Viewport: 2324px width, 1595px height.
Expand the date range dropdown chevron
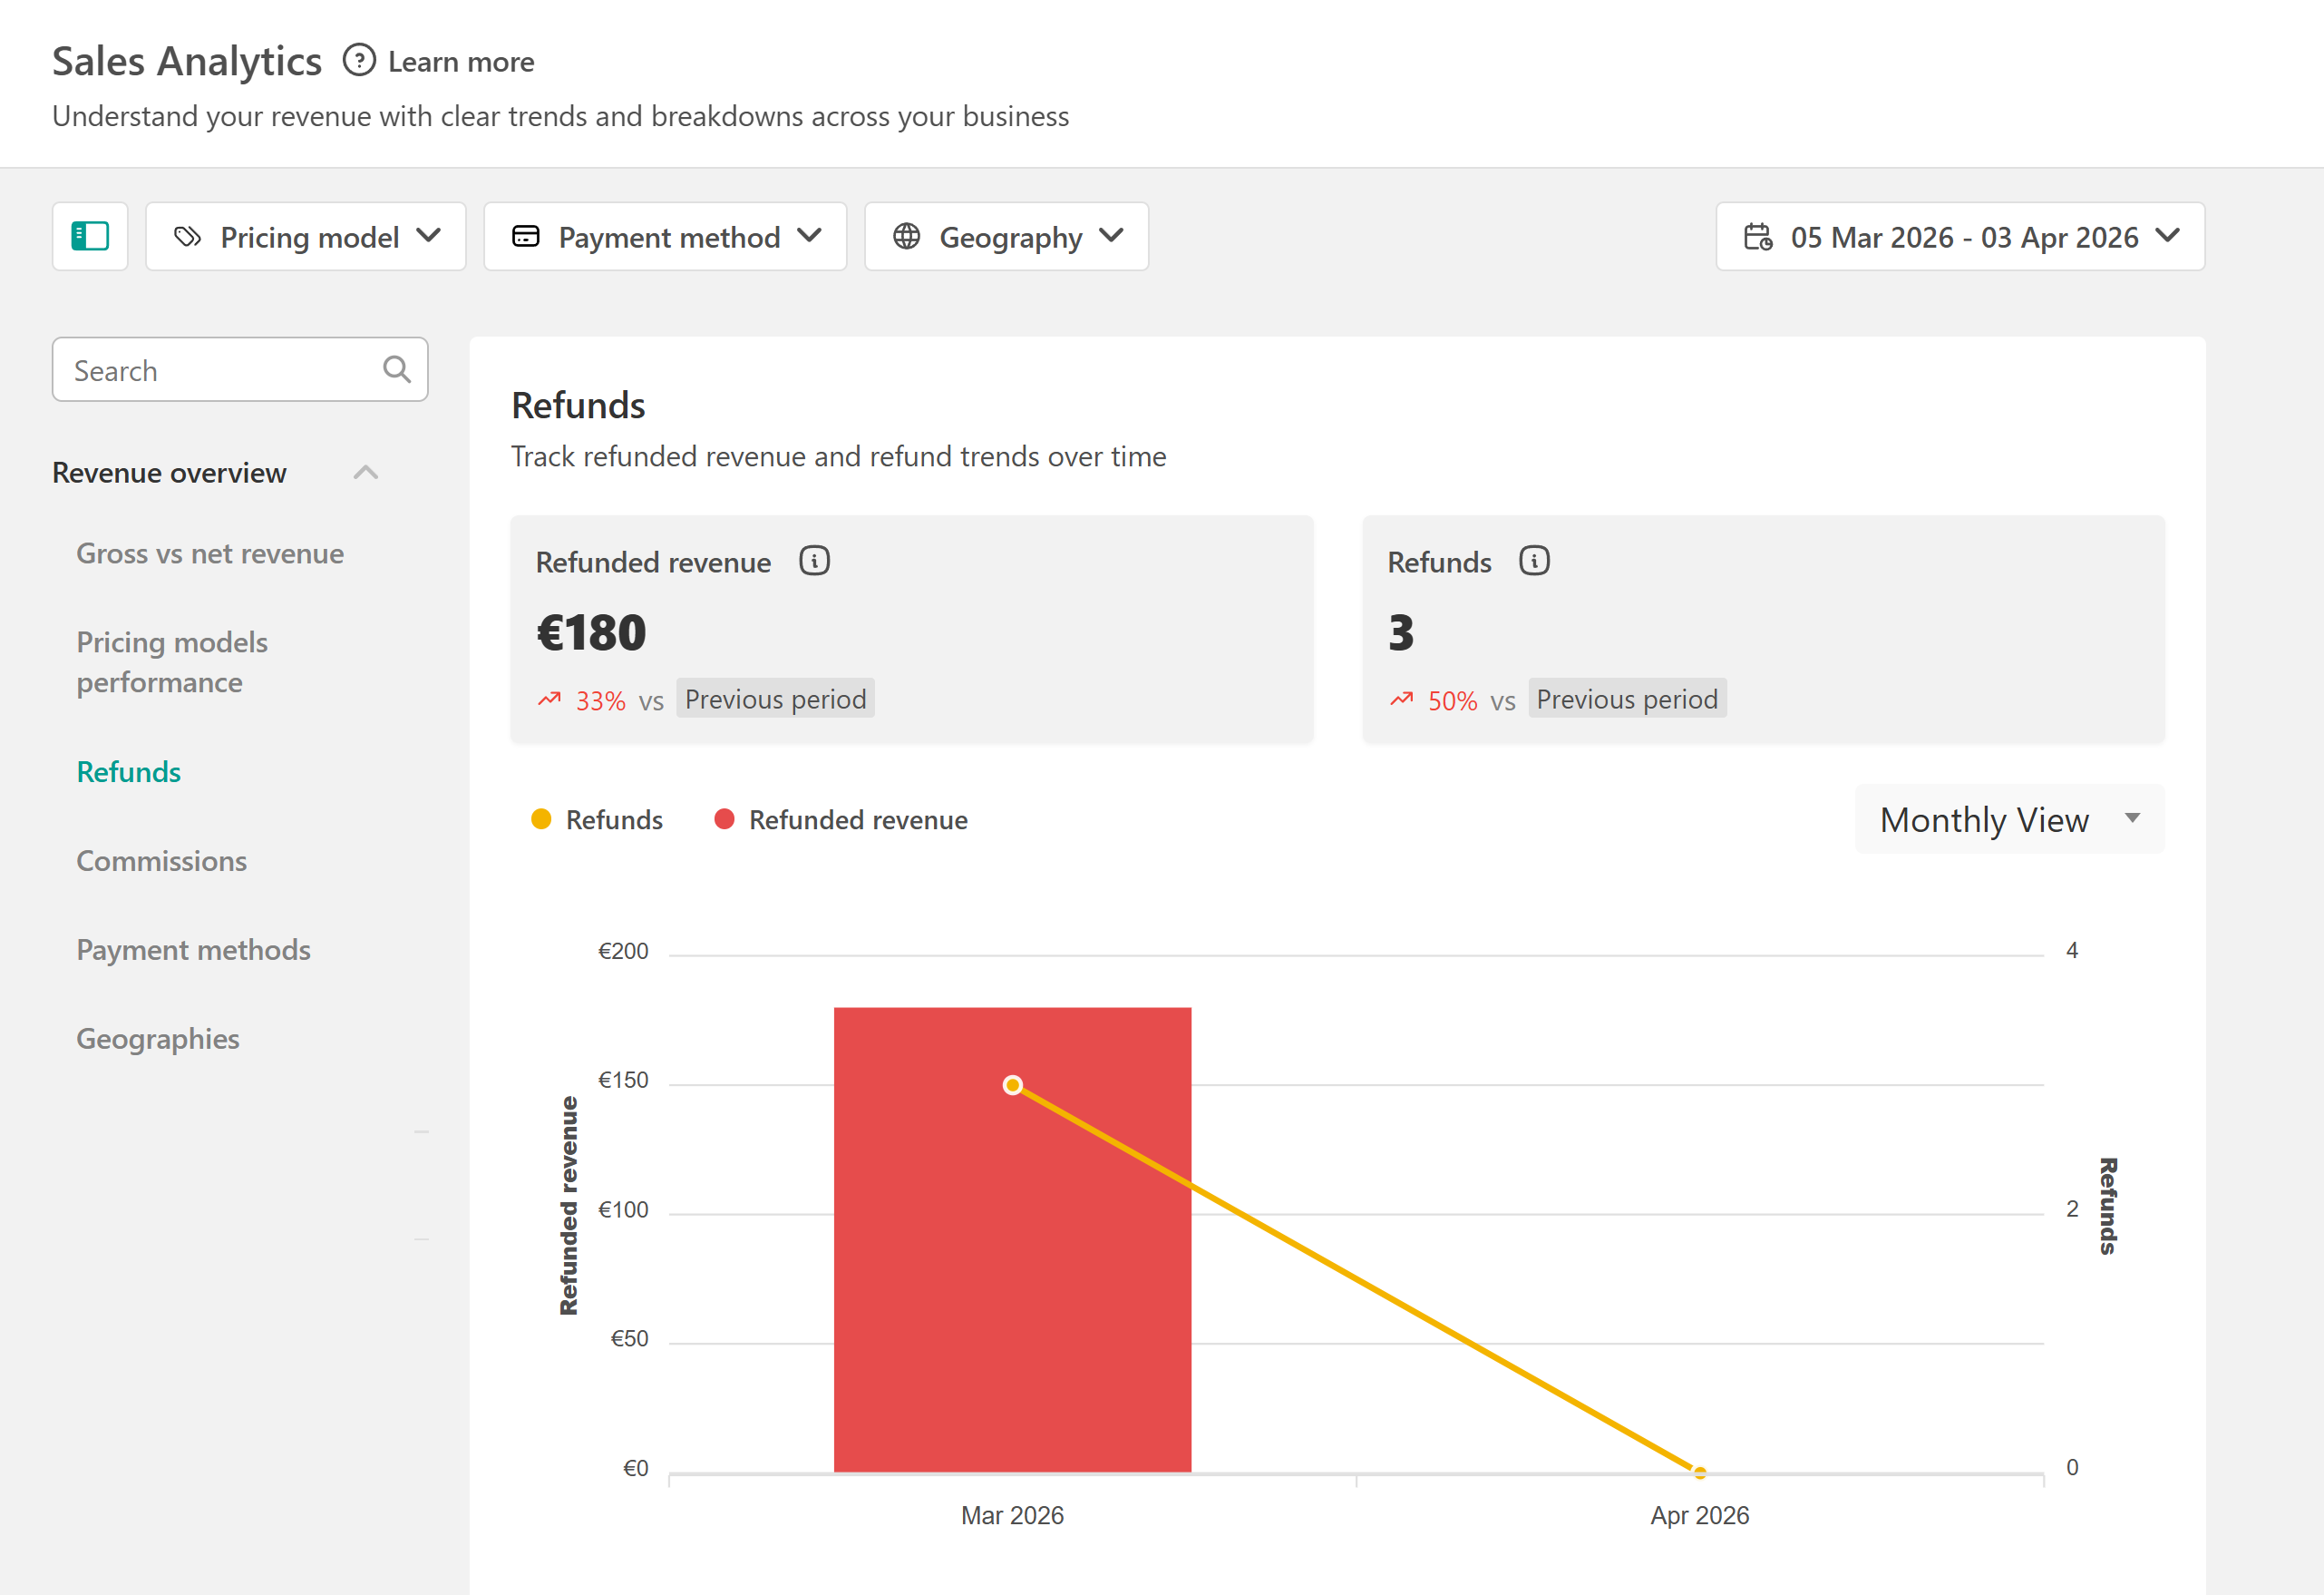[x=2167, y=236]
